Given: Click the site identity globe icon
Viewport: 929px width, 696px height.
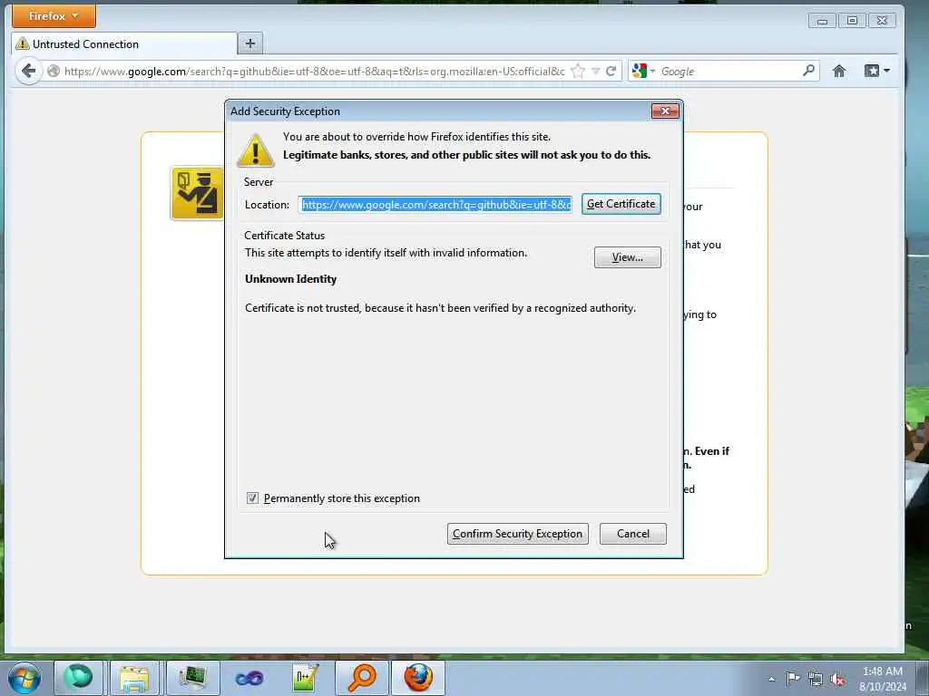Looking at the screenshot, I should coord(54,71).
